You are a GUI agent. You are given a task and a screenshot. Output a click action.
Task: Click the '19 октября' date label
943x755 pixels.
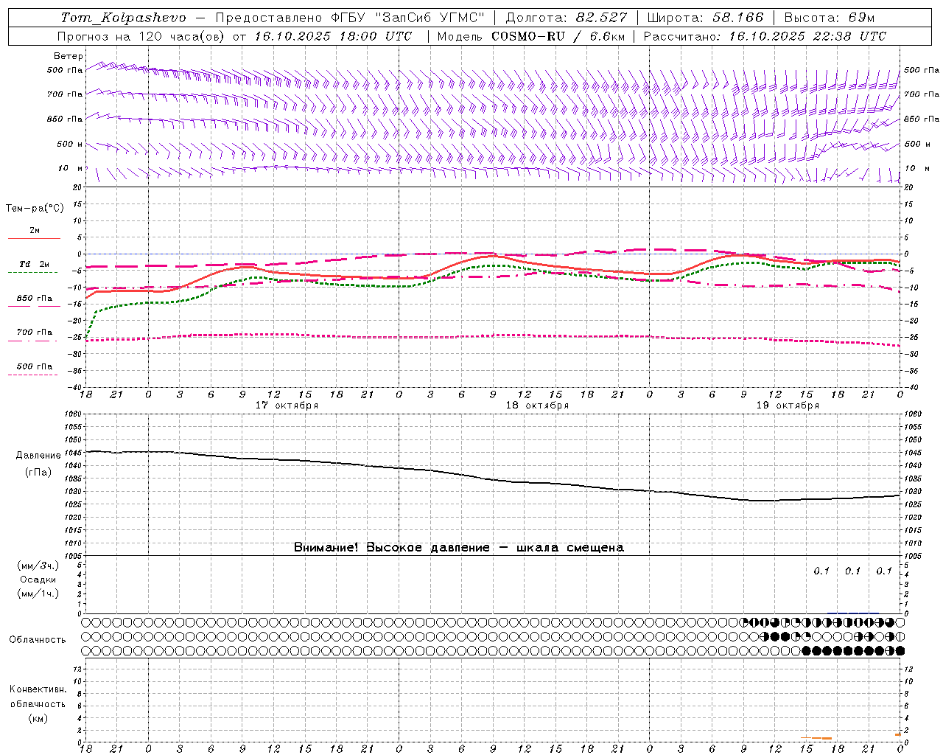[788, 406]
